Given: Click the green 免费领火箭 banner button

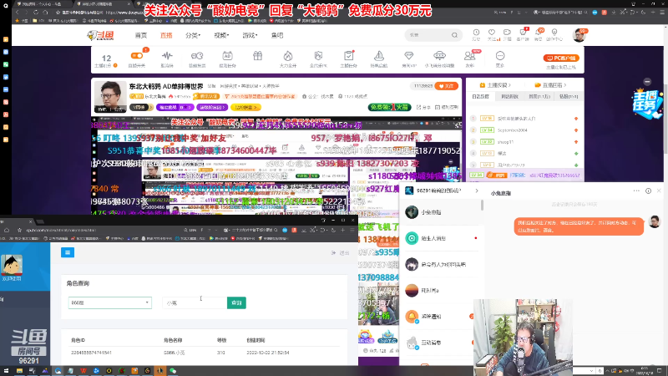Looking at the screenshot, I should tap(389, 108).
